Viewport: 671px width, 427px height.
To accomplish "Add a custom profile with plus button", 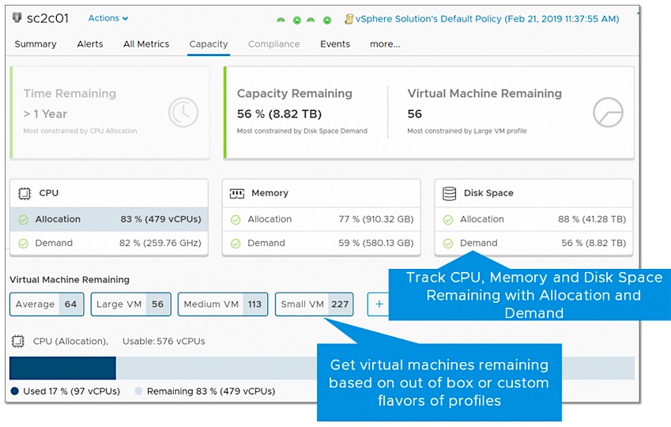I will 379,304.
